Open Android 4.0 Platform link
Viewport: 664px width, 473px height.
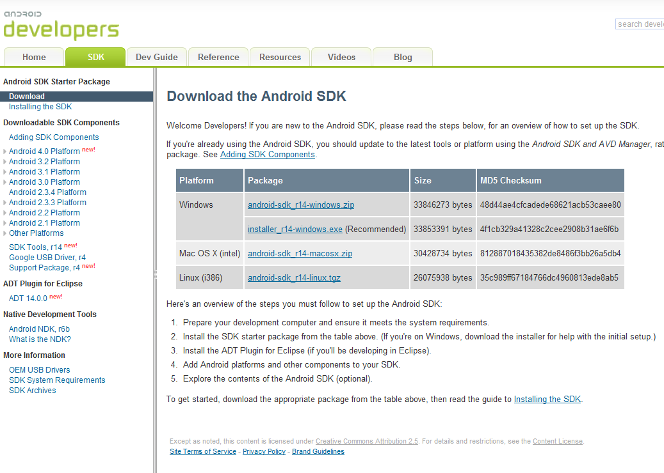pos(44,151)
